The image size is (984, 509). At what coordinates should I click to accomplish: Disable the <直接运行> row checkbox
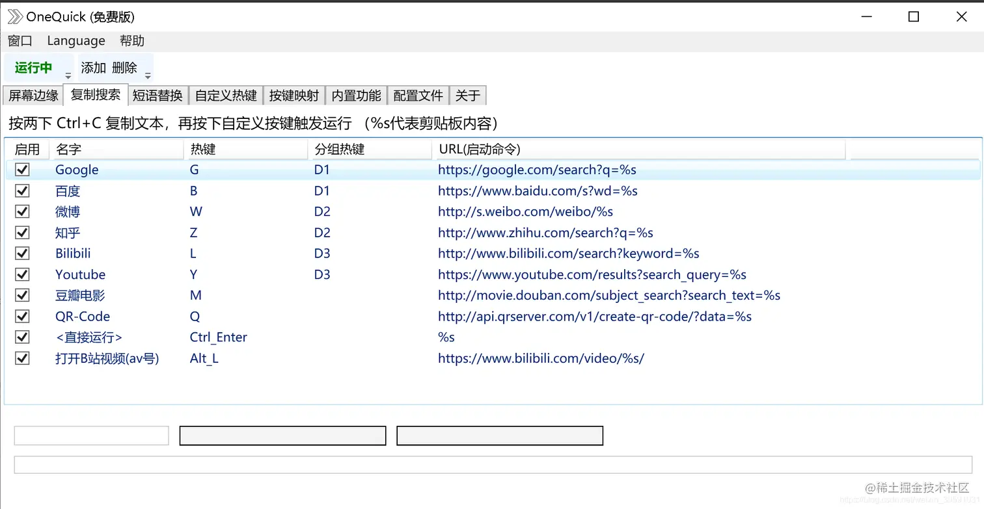[x=22, y=337]
